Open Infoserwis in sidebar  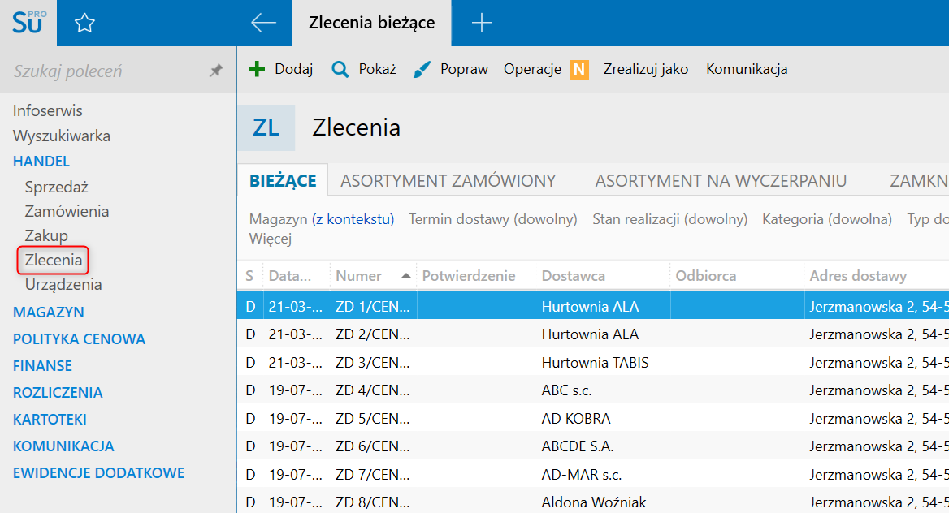coord(48,110)
